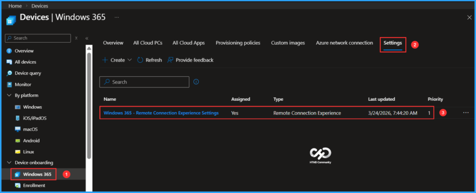
Task: Close the Devices blade with X
Action: (x=469, y=18)
